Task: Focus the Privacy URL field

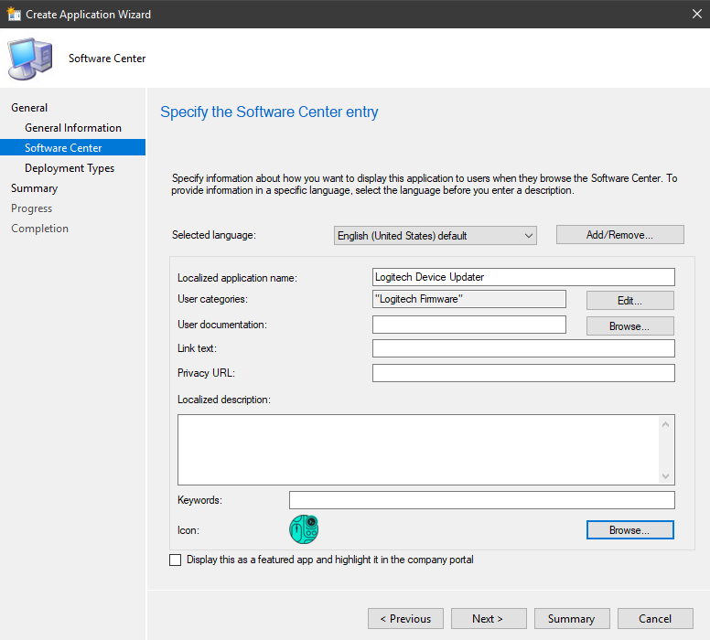Action: coord(523,373)
